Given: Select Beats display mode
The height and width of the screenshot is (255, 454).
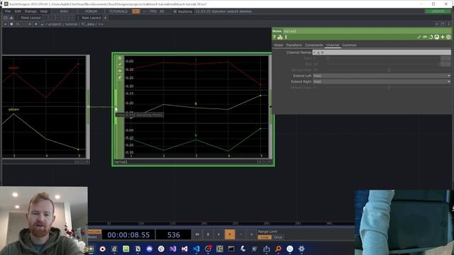Looking at the screenshot, I should 92,237.
